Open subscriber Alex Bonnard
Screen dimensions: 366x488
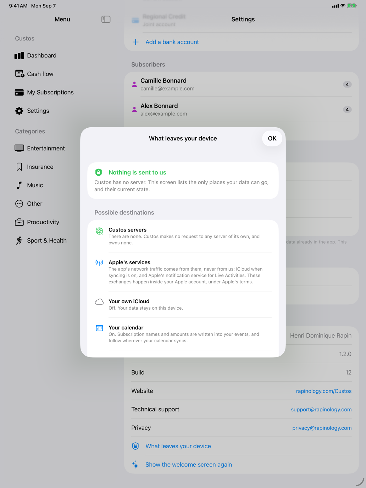[x=241, y=110]
